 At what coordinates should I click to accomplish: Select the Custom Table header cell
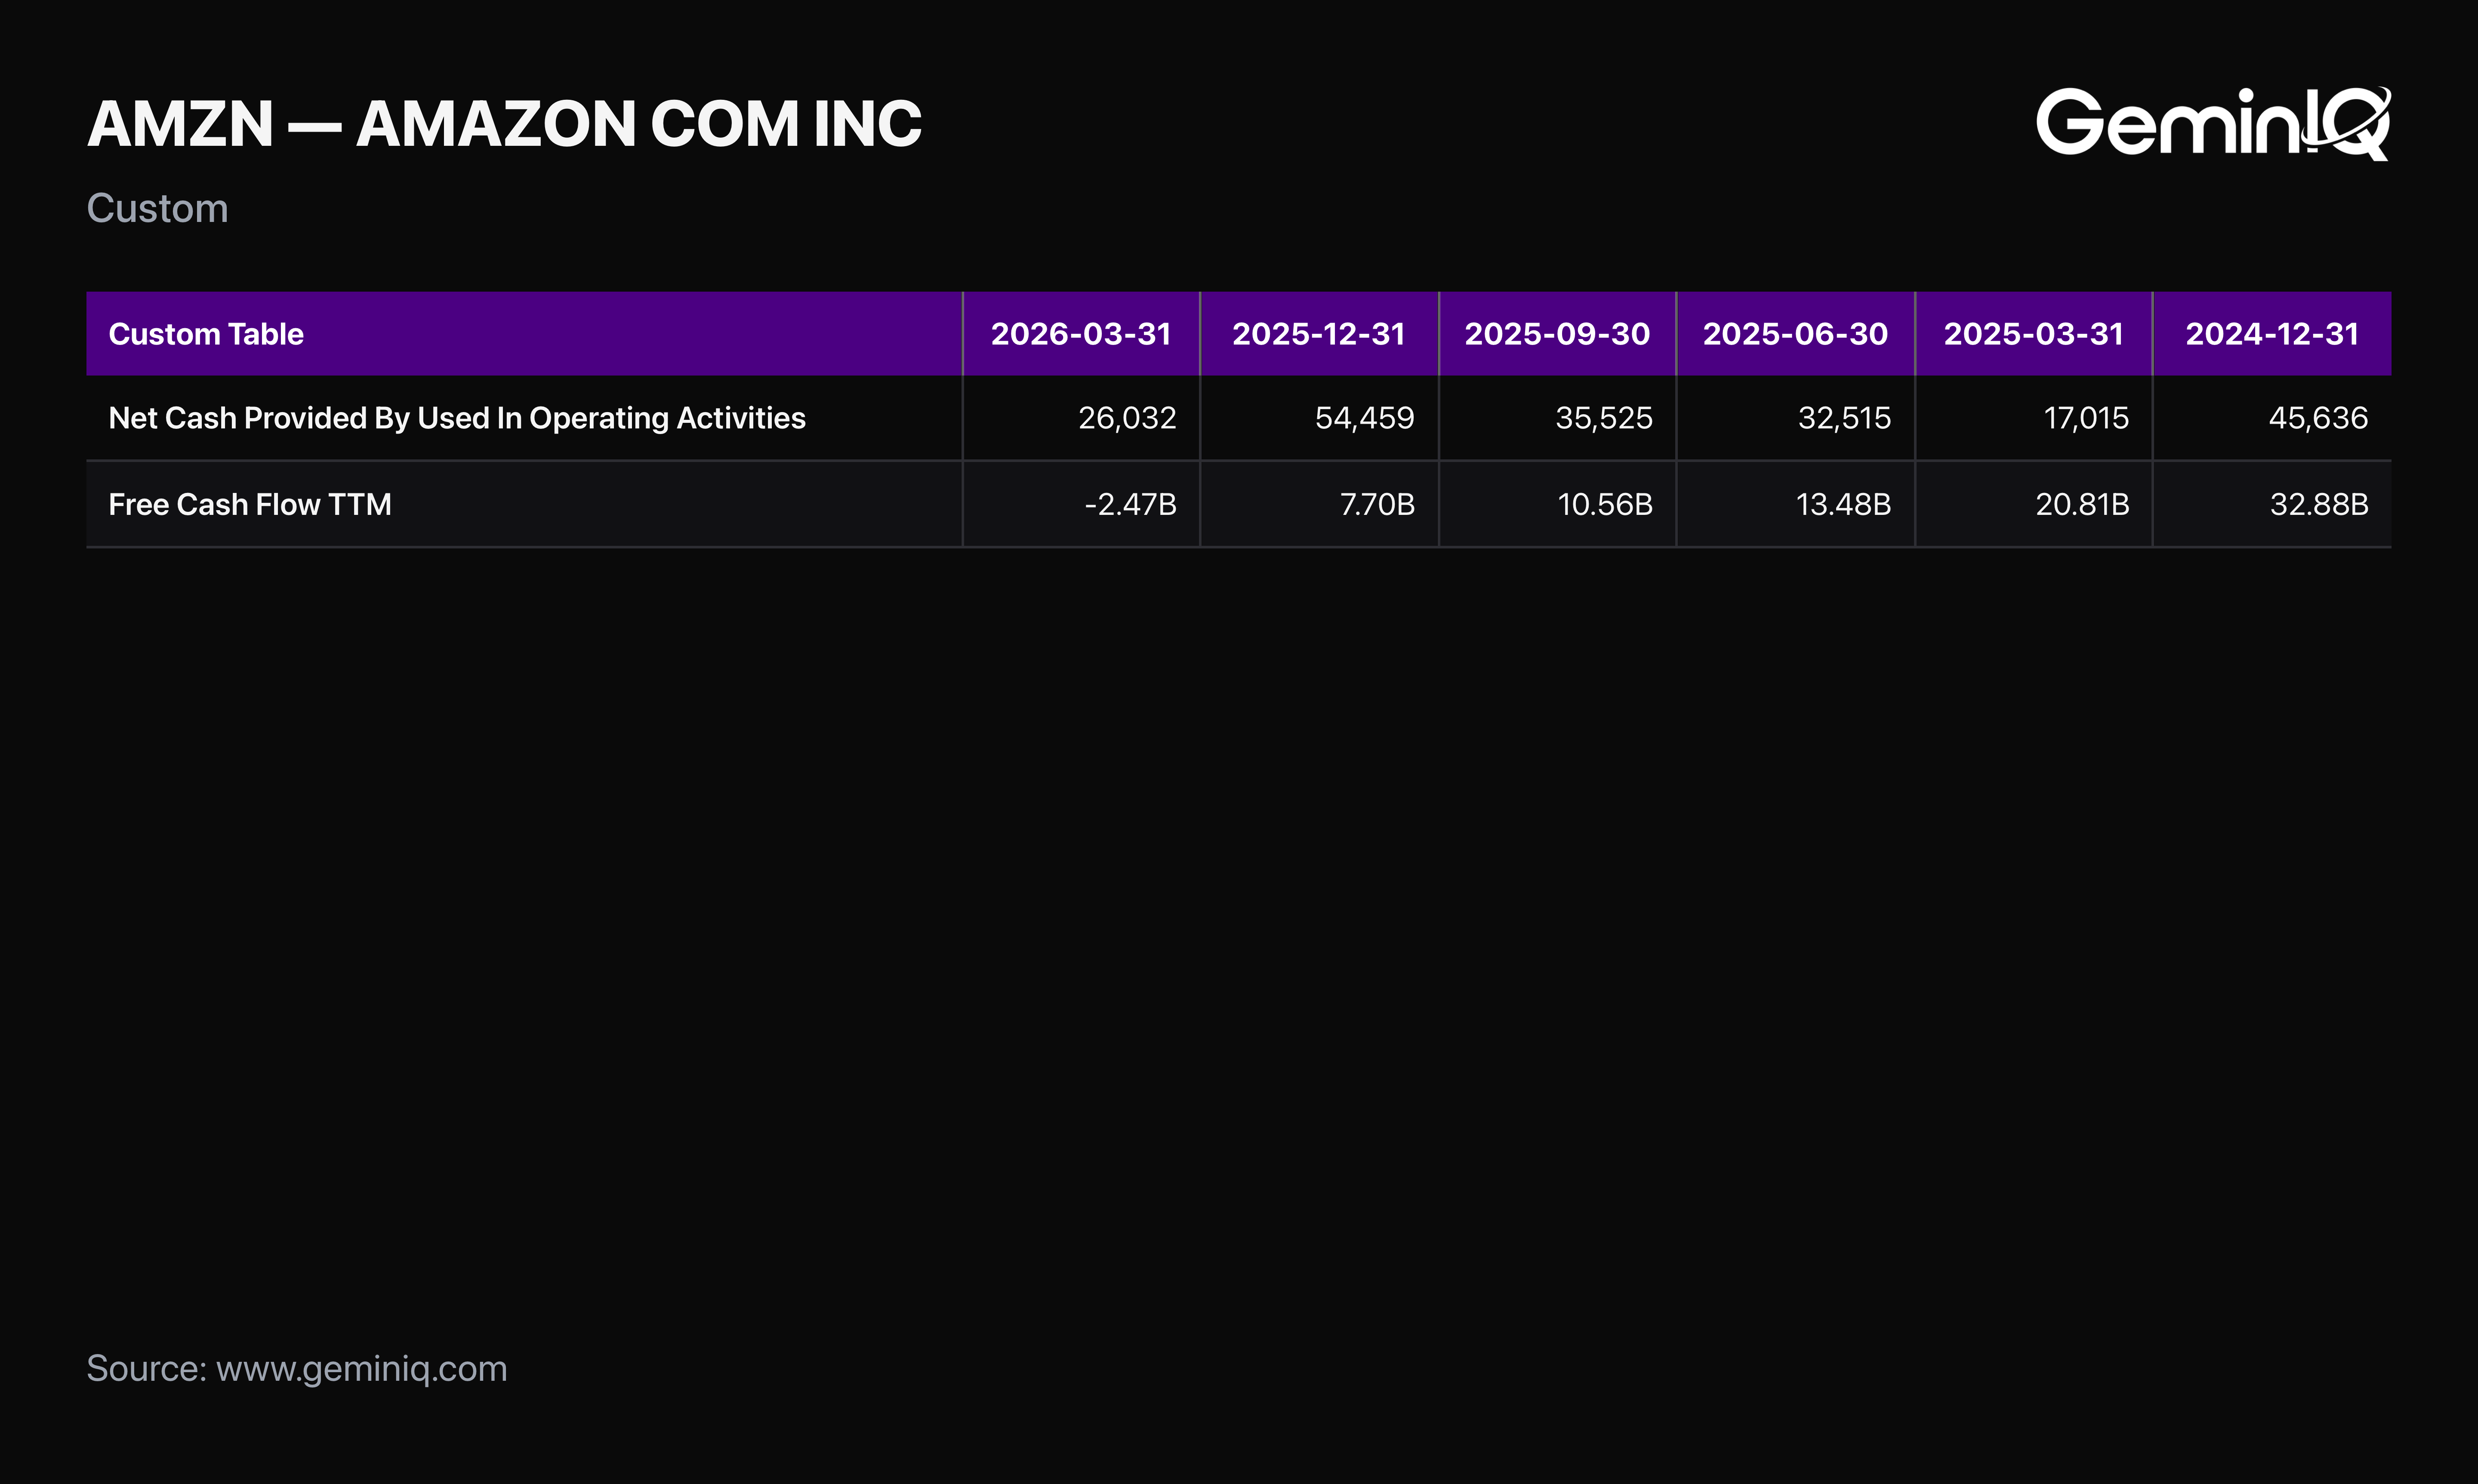524,334
